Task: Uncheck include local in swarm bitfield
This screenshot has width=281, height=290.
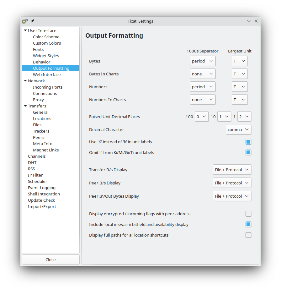Action: pyautogui.click(x=248, y=224)
